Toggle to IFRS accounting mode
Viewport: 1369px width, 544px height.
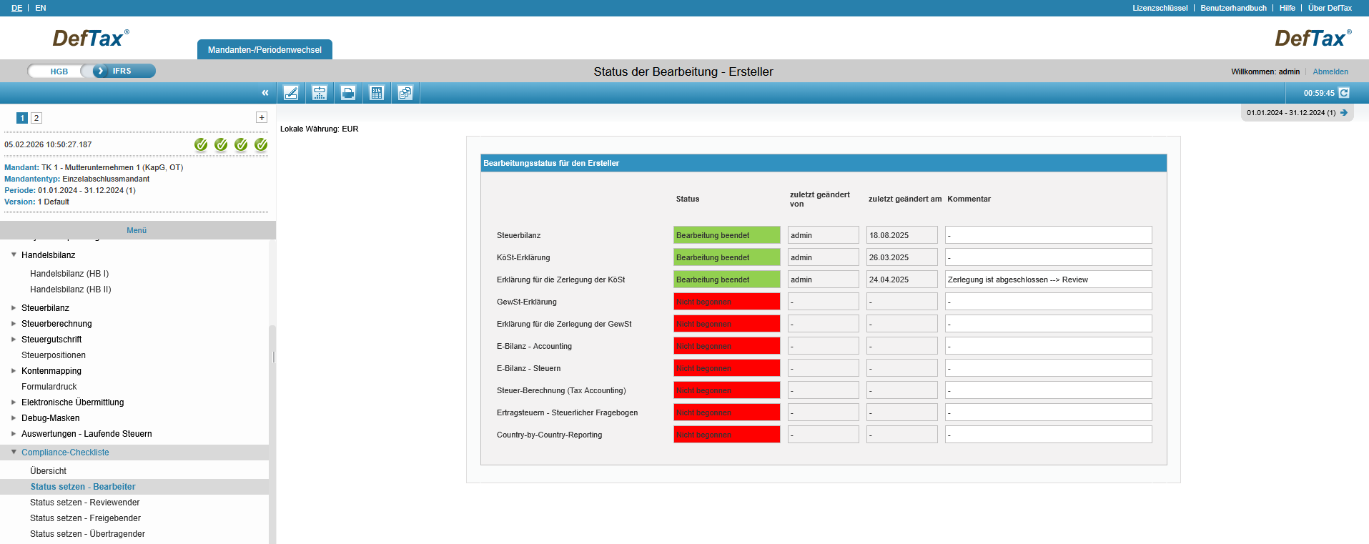[x=122, y=71]
